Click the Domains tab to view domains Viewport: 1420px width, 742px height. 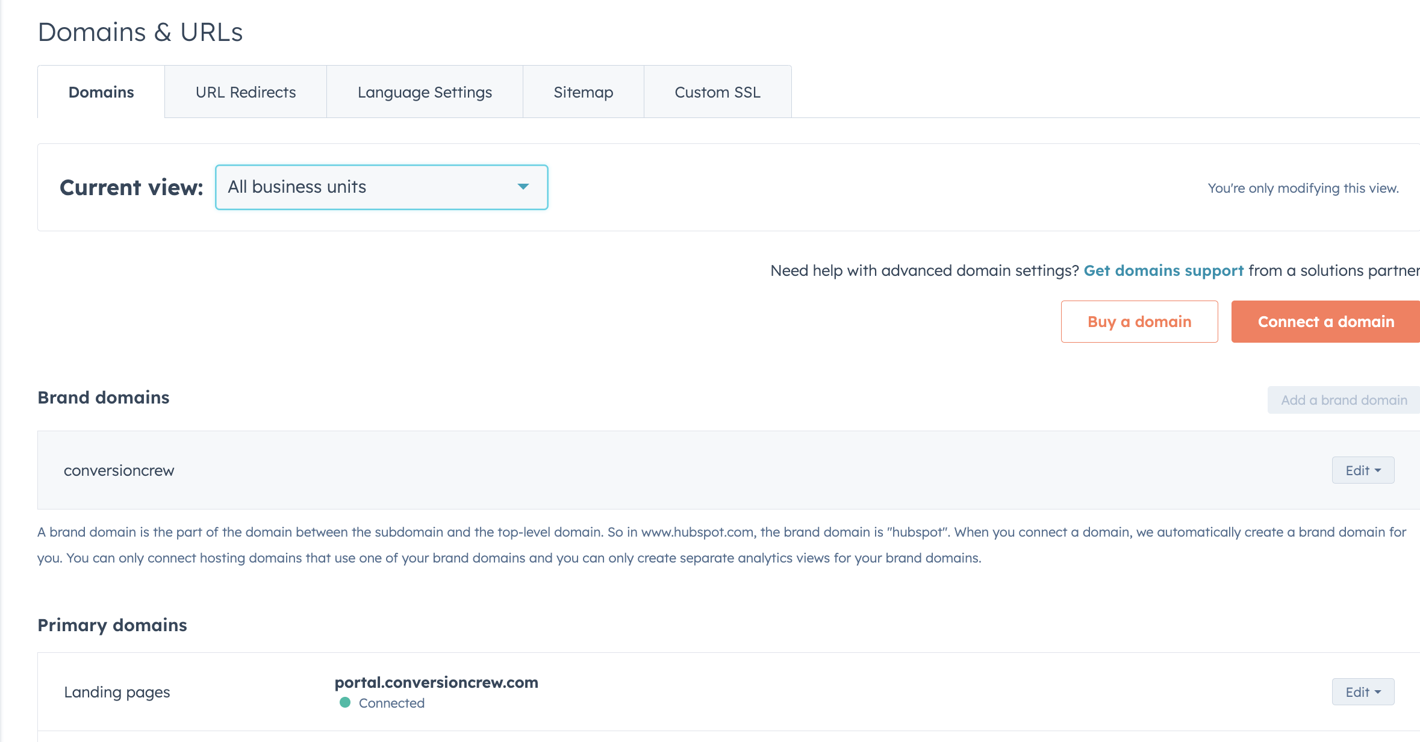point(101,91)
